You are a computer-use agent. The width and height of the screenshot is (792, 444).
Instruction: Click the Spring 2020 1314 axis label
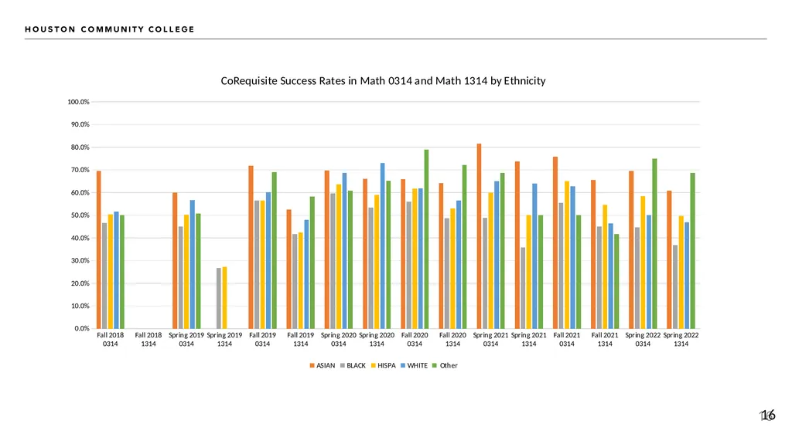click(377, 340)
